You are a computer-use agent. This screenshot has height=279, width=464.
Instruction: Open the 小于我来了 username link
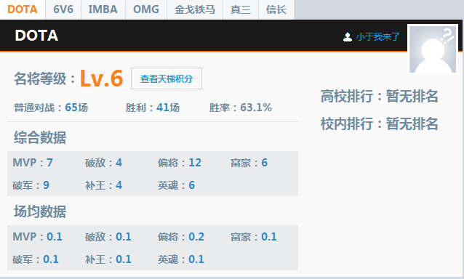point(378,37)
